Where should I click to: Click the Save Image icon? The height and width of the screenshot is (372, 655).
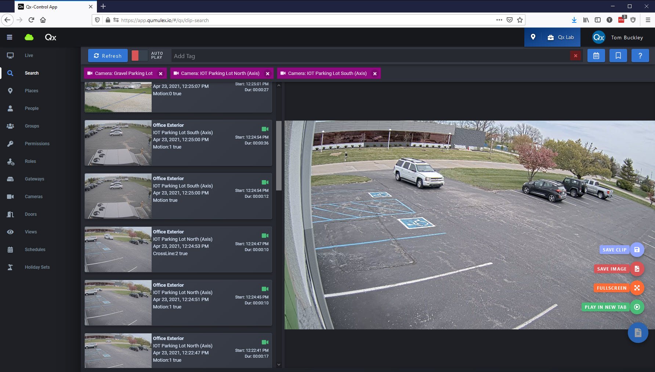pyautogui.click(x=637, y=269)
